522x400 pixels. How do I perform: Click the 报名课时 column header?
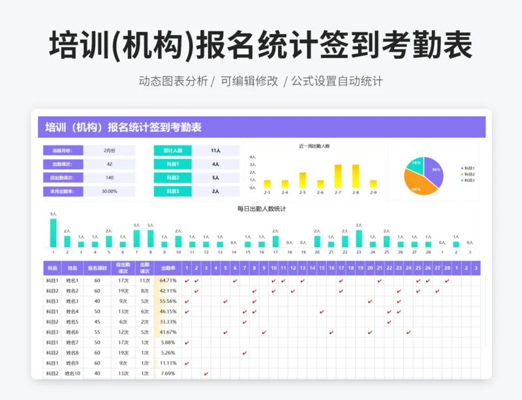point(97,268)
